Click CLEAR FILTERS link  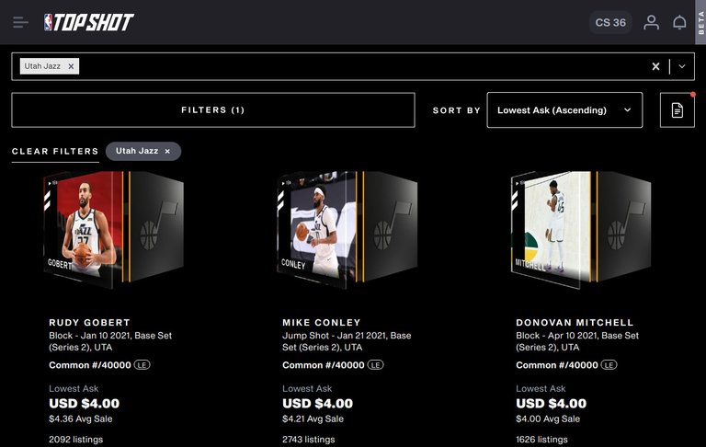[55, 152]
